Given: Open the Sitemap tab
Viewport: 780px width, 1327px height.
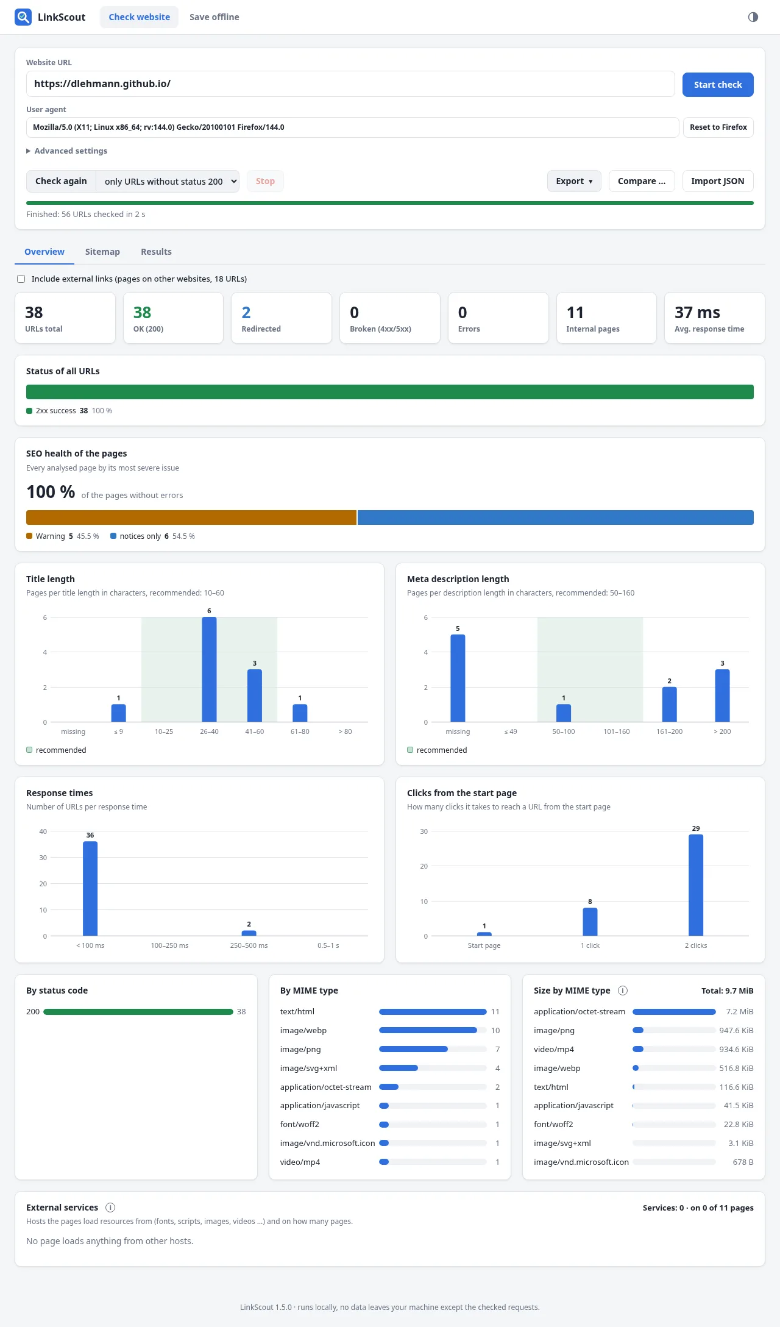Looking at the screenshot, I should 102,252.
